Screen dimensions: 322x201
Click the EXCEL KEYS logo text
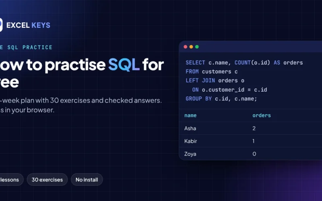click(28, 25)
